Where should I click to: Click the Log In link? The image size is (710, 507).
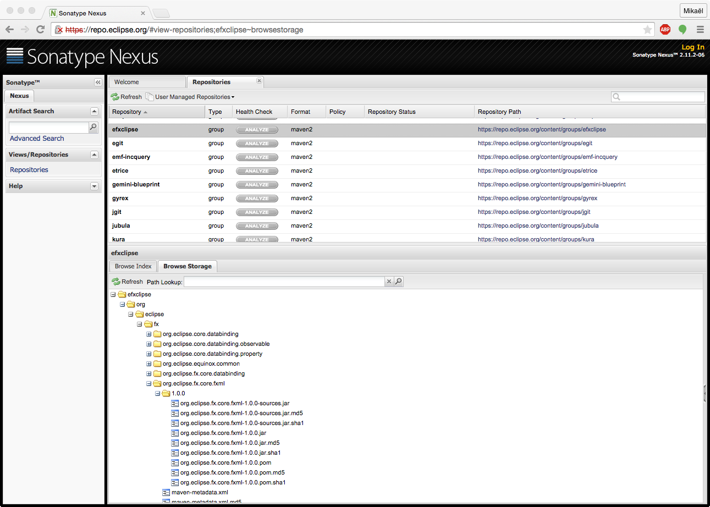[x=693, y=47]
